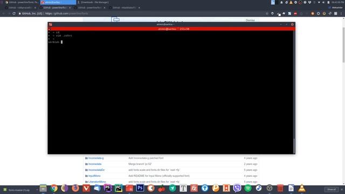Click 'Add Inconsolata-g patched font' commit message
Viewport: 345px width, 194px height.
pos(146,158)
